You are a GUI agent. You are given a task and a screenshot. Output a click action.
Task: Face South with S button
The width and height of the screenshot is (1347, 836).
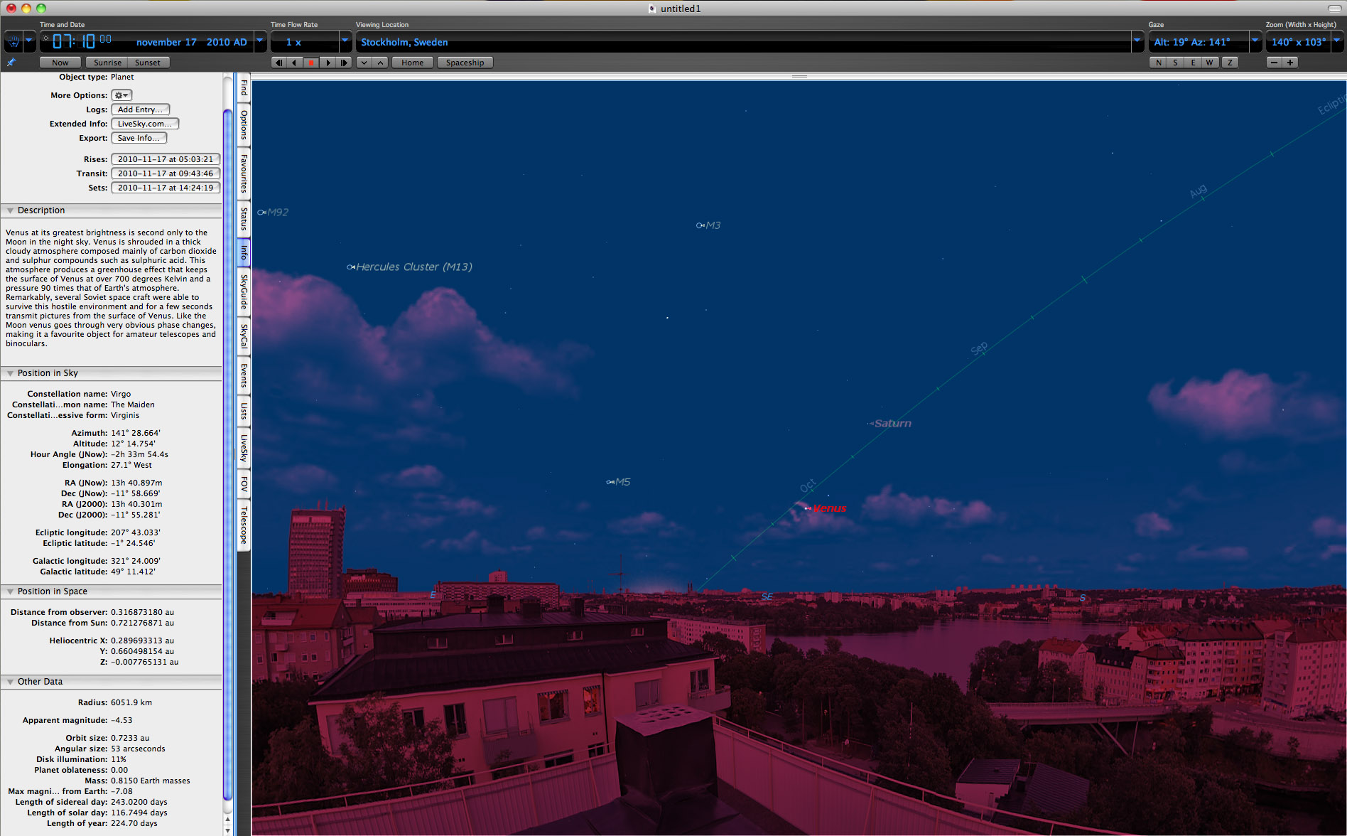tap(1176, 63)
